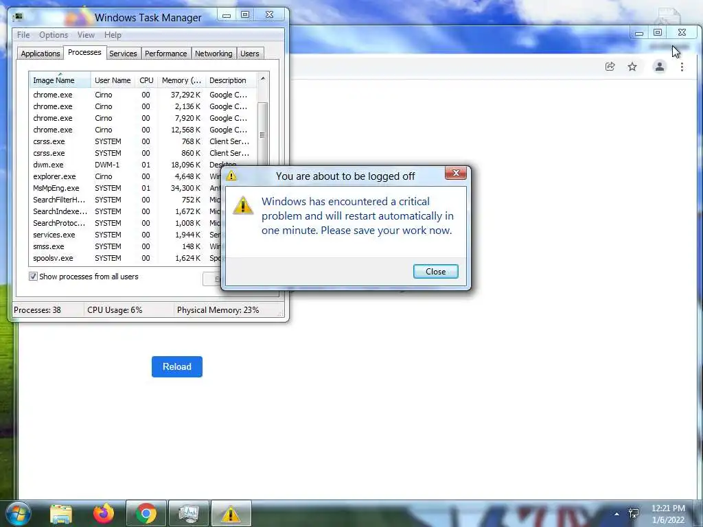Select the chrome.exe row using 2,136 K
Image resolution: width=703 pixels, height=527 pixels.
coord(143,106)
